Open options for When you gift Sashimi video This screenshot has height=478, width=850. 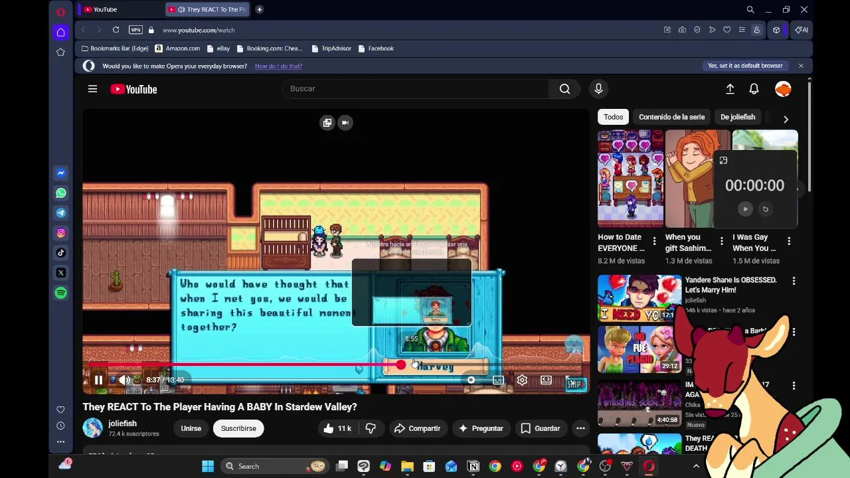pyautogui.click(x=721, y=242)
